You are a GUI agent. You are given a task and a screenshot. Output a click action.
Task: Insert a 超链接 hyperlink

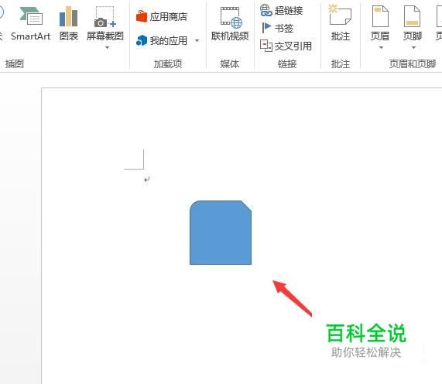coord(281,11)
